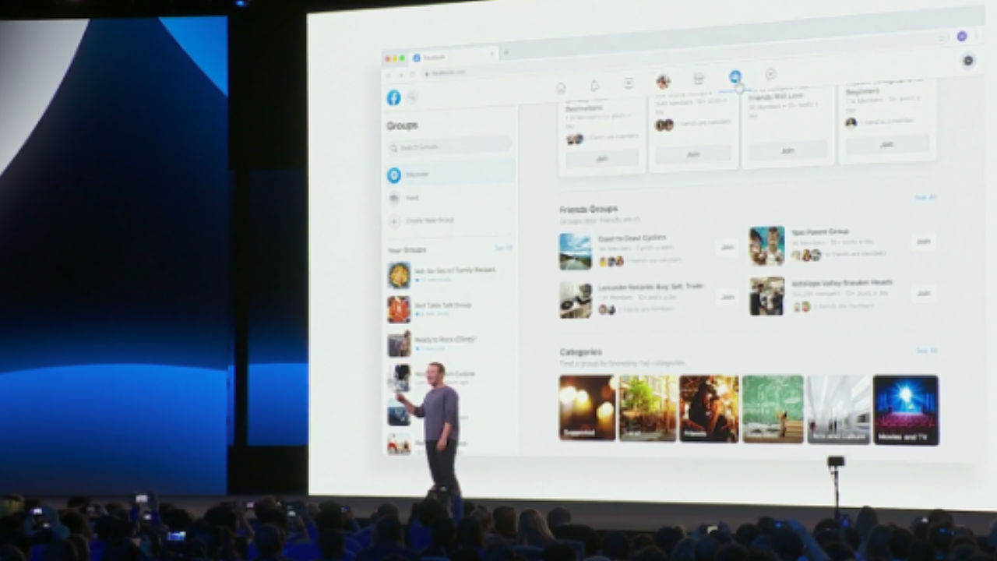Click your profile avatar in top navigation
Screen dimensions: 997x561
[x=662, y=82]
